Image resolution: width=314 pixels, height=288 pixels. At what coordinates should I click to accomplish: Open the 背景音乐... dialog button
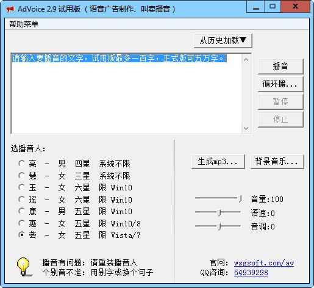pyautogui.click(x=277, y=162)
